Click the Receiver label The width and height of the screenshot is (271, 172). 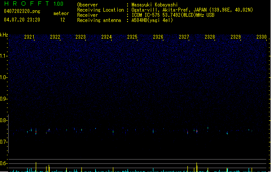click(x=87, y=15)
